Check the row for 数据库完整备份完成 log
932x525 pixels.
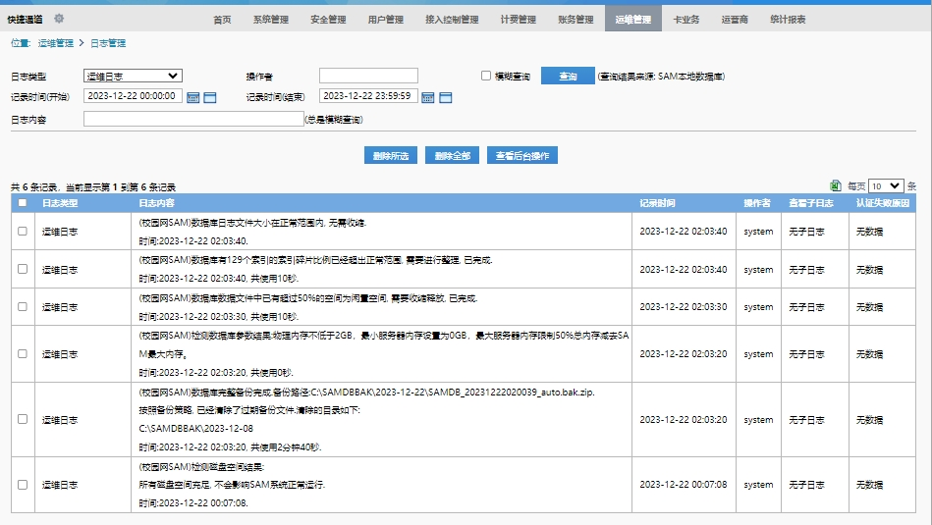click(23, 419)
